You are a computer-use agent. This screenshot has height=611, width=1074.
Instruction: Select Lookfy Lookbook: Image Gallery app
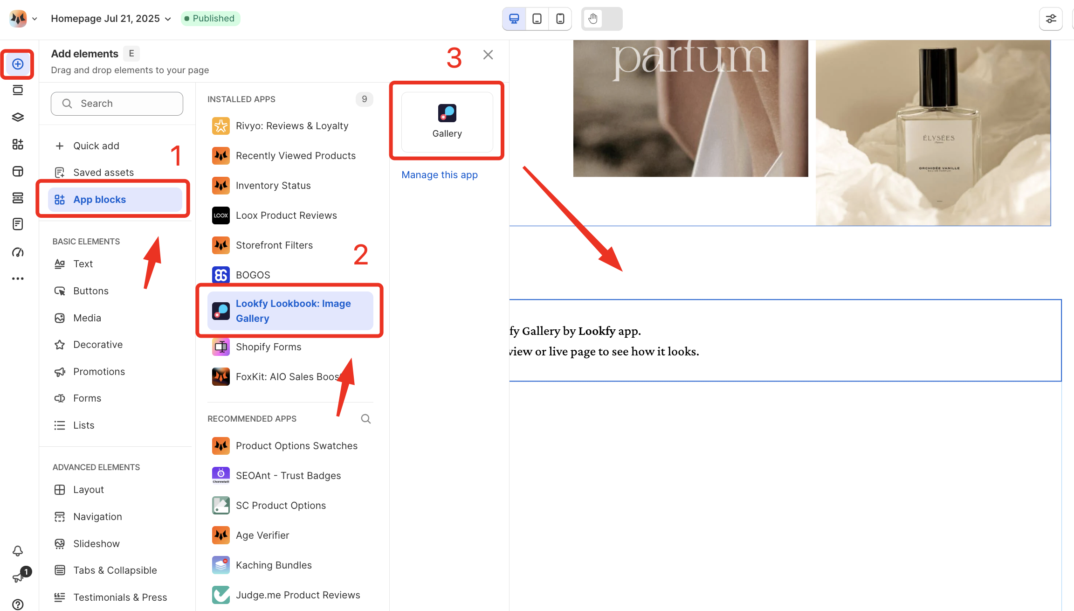coord(290,311)
